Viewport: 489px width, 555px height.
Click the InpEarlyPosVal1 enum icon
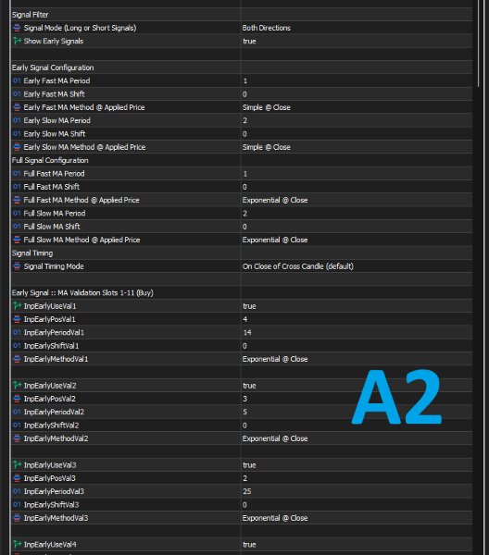[17, 319]
